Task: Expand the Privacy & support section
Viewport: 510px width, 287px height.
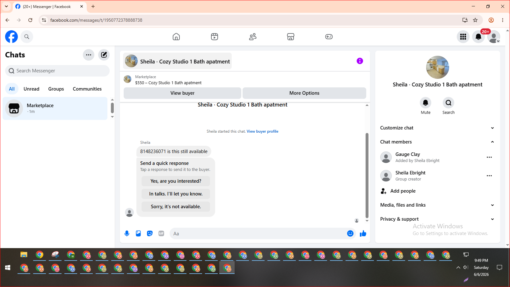Action: [438, 219]
